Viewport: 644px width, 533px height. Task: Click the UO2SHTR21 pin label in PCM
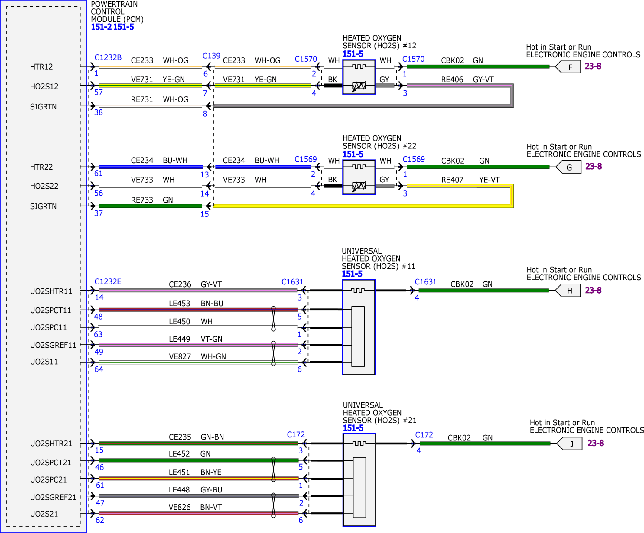(x=51, y=444)
